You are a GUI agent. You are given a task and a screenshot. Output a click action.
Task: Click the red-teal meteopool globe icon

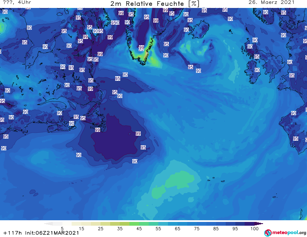pyautogui.click(x=268, y=233)
